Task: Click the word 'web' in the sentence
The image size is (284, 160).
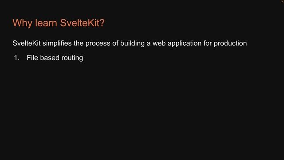Action: [159, 43]
